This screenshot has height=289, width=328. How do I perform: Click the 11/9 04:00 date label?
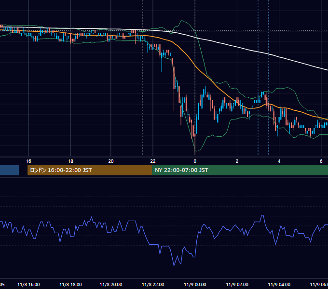click(x=279, y=284)
